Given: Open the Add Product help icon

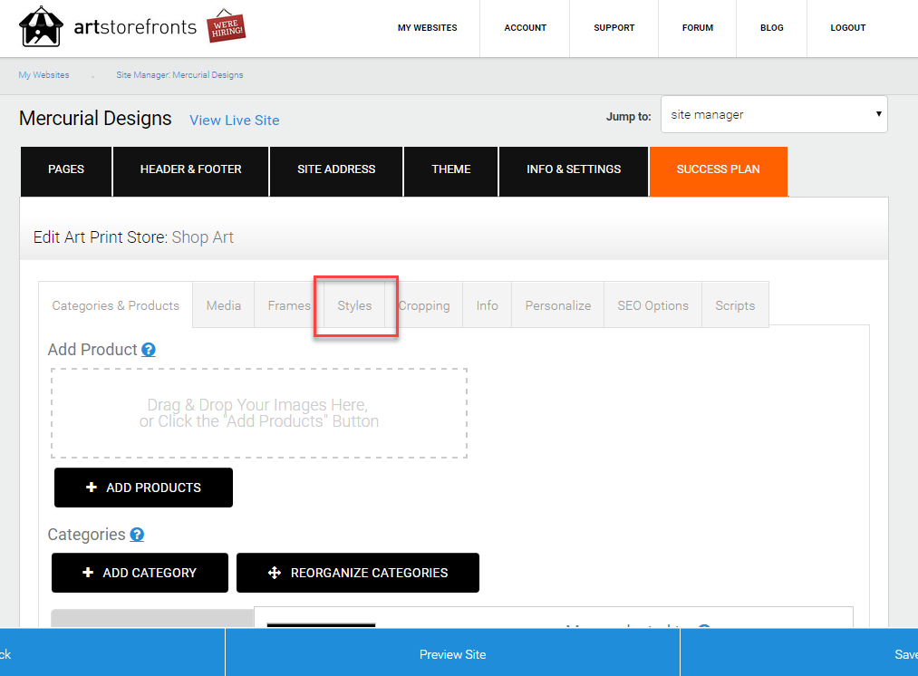Looking at the screenshot, I should (x=149, y=350).
